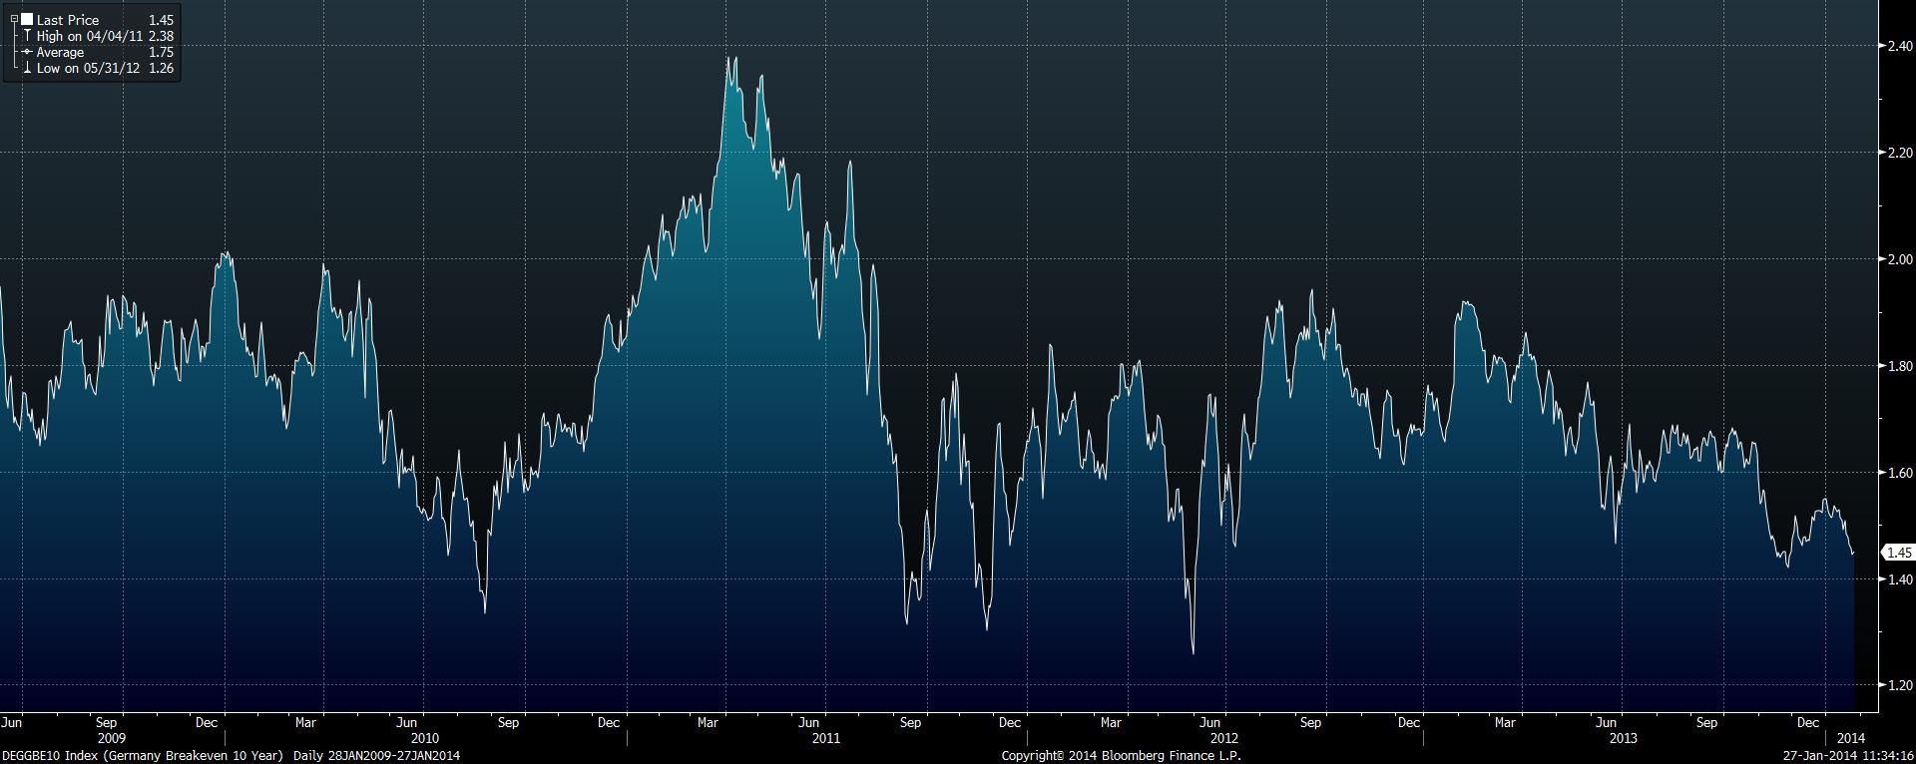1916x764 pixels.
Task: Click the 1.45 last price axis tag
Action: pyautogui.click(x=1898, y=553)
